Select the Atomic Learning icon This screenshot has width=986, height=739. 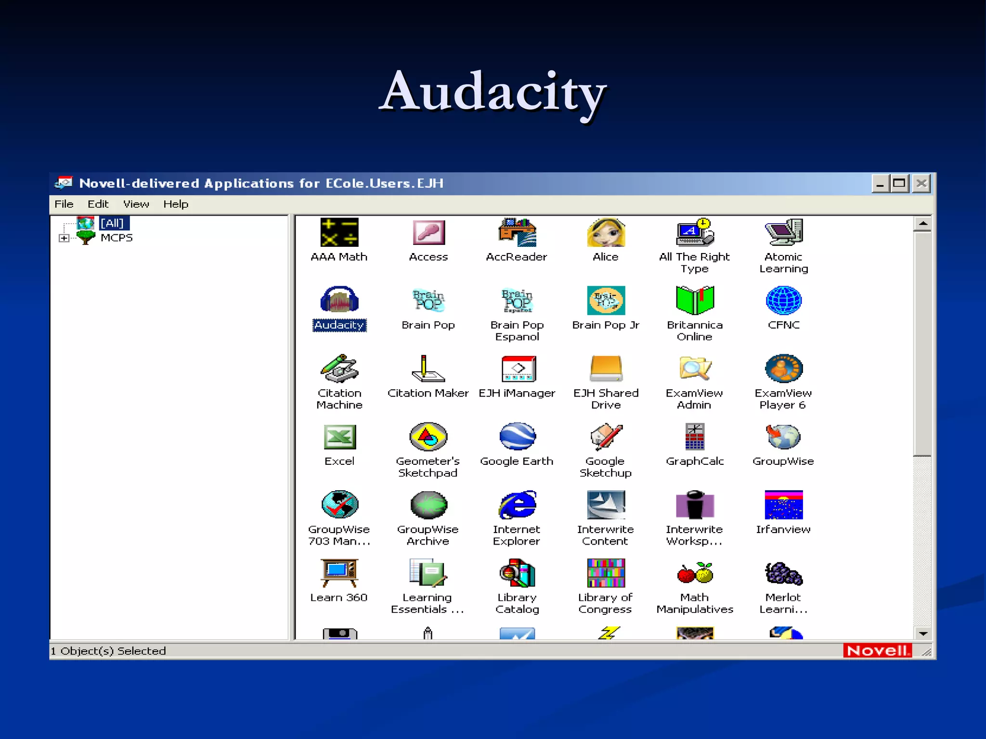pyautogui.click(x=783, y=233)
